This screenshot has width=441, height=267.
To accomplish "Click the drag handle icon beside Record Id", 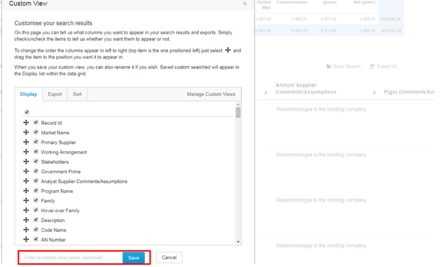I will pos(26,123).
